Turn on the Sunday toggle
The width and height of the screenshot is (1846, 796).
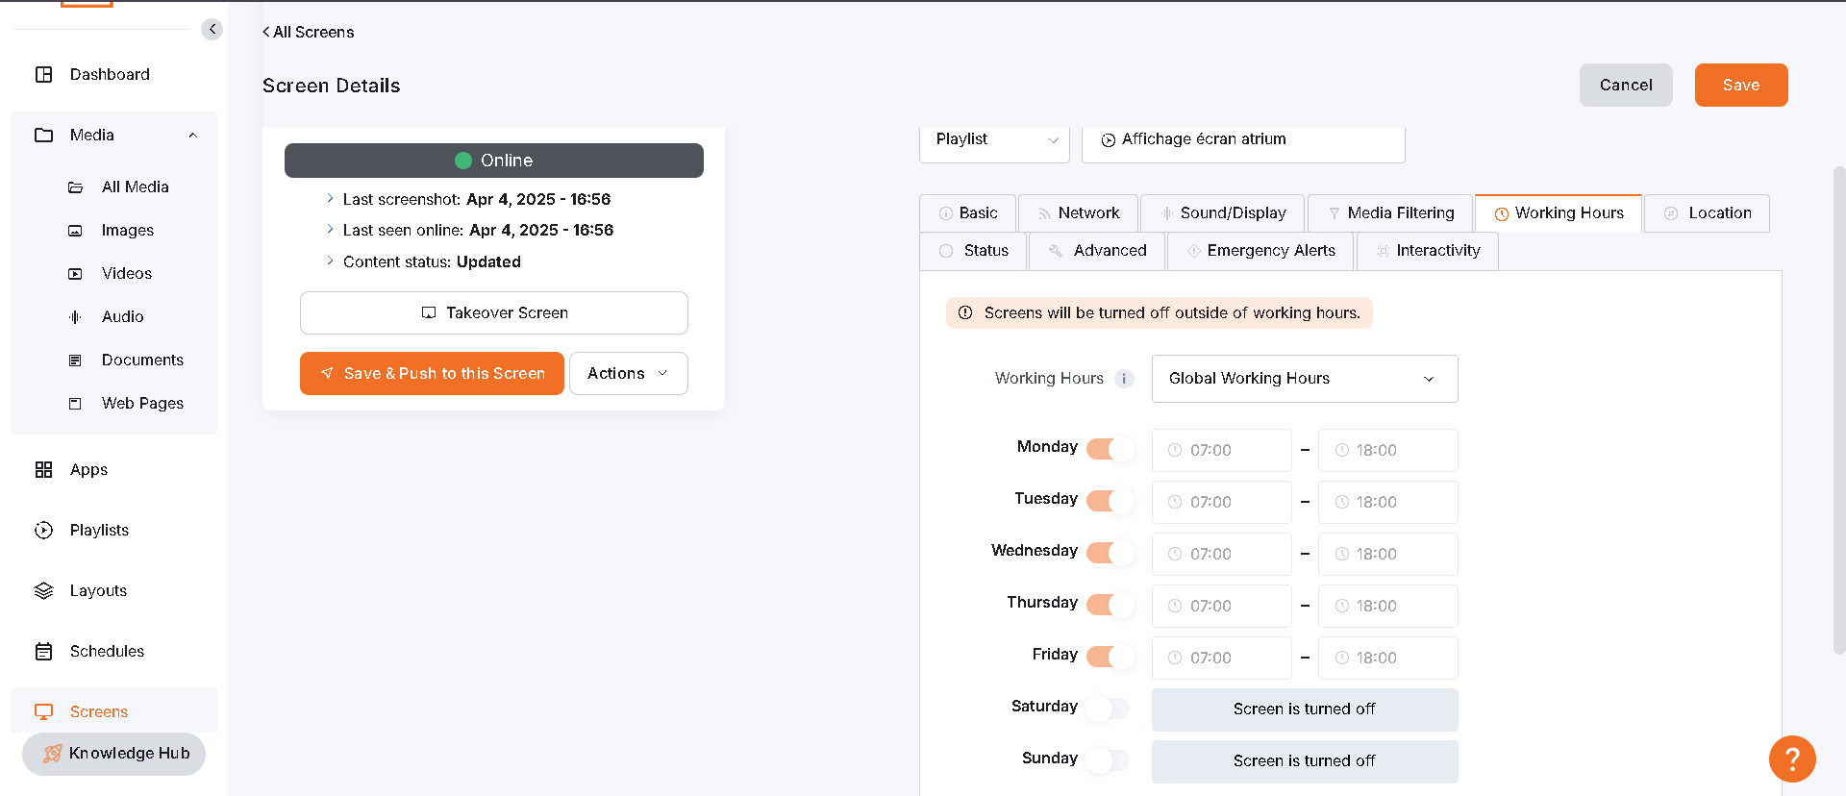(1108, 759)
